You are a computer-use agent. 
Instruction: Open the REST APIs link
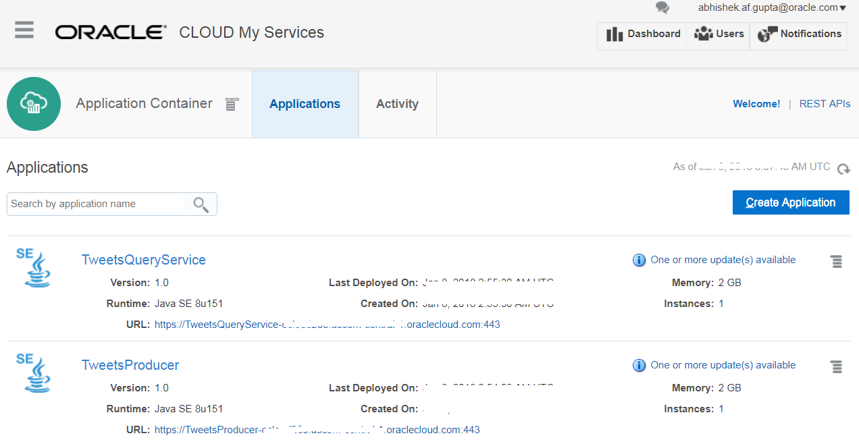825,103
